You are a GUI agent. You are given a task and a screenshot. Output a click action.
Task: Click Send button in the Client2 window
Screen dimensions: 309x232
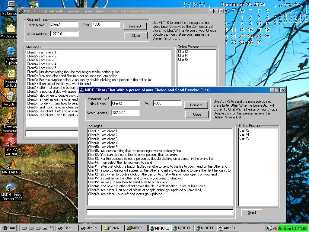pos(252,213)
